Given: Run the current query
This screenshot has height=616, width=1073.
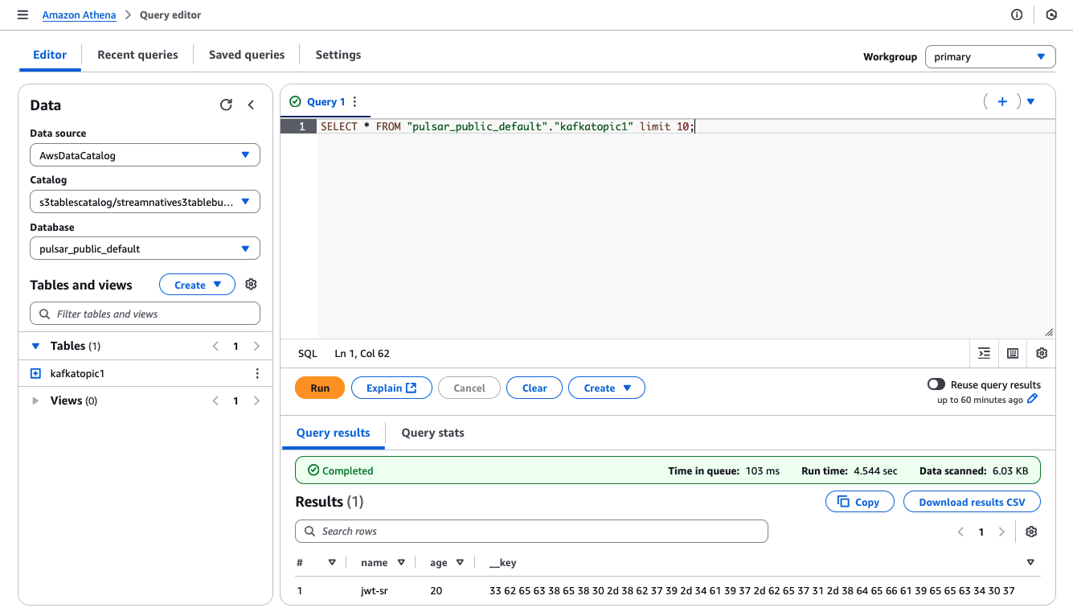Looking at the screenshot, I should point(319,387).
